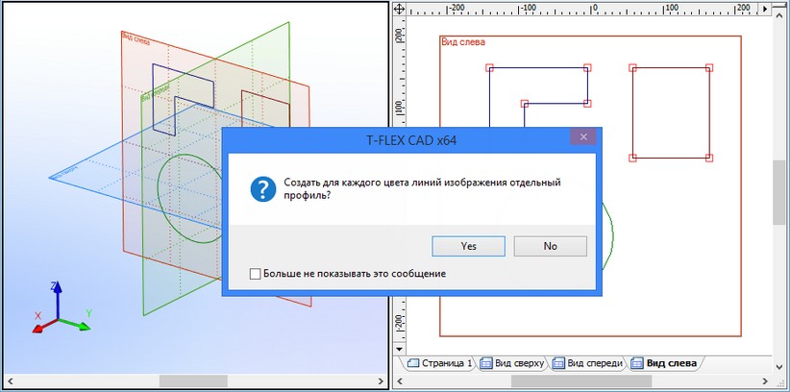Switch to the Страница 1 tab
This screenshot has height=392, width=790.
[440, 363]
